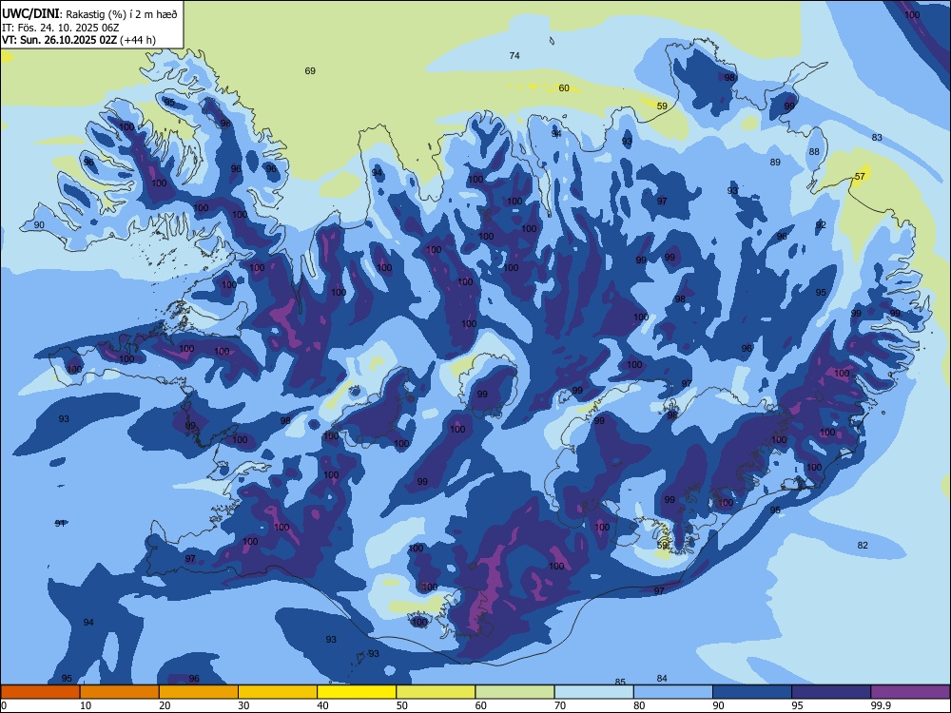Select the 20–30 amber legend color
This screenshot has width=951, height=713.
pos(199,692)
